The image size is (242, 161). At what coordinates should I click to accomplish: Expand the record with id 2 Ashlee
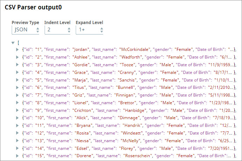click(17, 57)
